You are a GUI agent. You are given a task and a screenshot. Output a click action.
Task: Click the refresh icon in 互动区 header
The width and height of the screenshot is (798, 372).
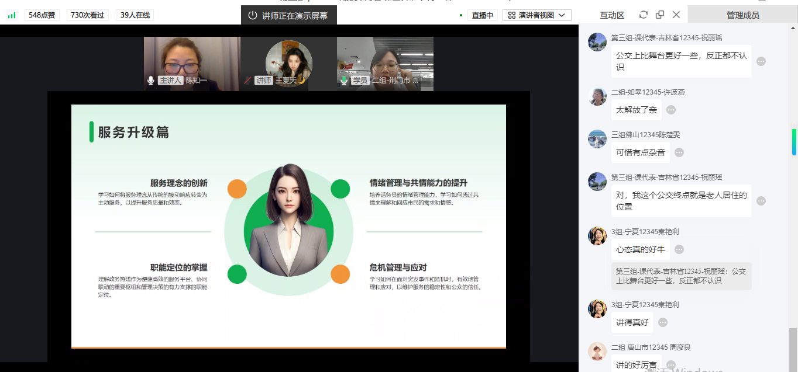[644, 15]
